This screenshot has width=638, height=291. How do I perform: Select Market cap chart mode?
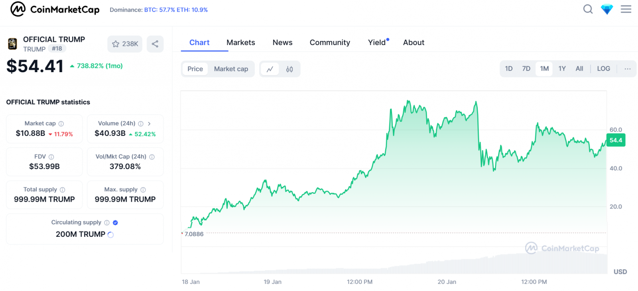pyautogui.click(x=231, y=69)
